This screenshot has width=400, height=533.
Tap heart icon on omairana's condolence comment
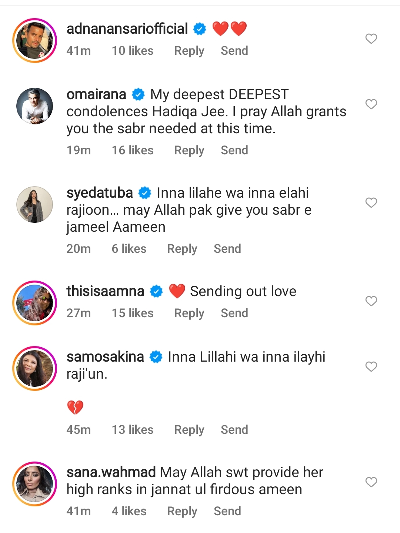click(x=371, y=104)
